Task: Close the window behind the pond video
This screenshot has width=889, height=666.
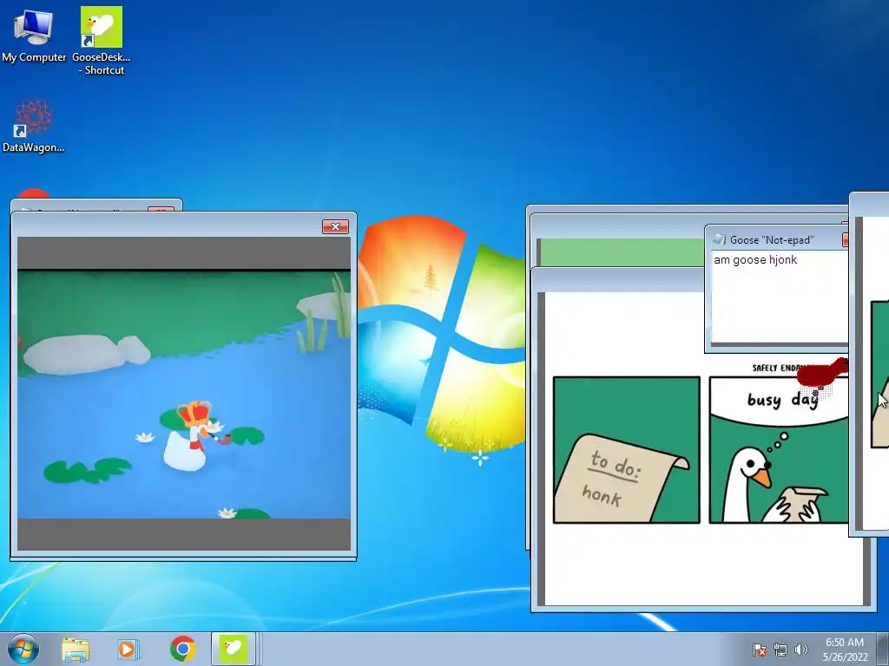Action: coord(161,208)
